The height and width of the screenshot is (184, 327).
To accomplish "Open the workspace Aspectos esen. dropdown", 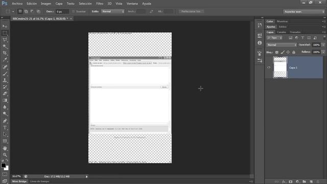I will coord(304,12).
